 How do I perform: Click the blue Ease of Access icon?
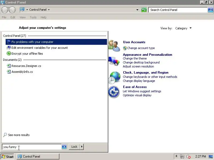(114, 92)
